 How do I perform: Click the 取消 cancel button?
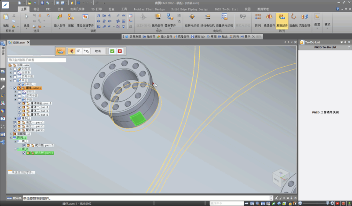(98, 51)
